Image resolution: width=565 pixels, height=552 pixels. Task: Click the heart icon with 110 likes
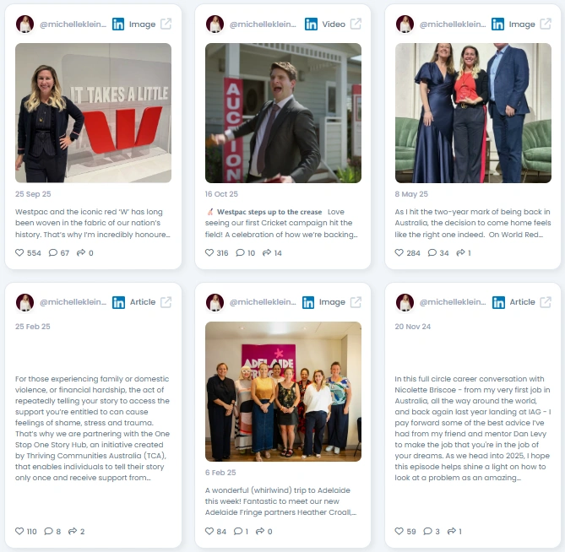coord(19,531)
